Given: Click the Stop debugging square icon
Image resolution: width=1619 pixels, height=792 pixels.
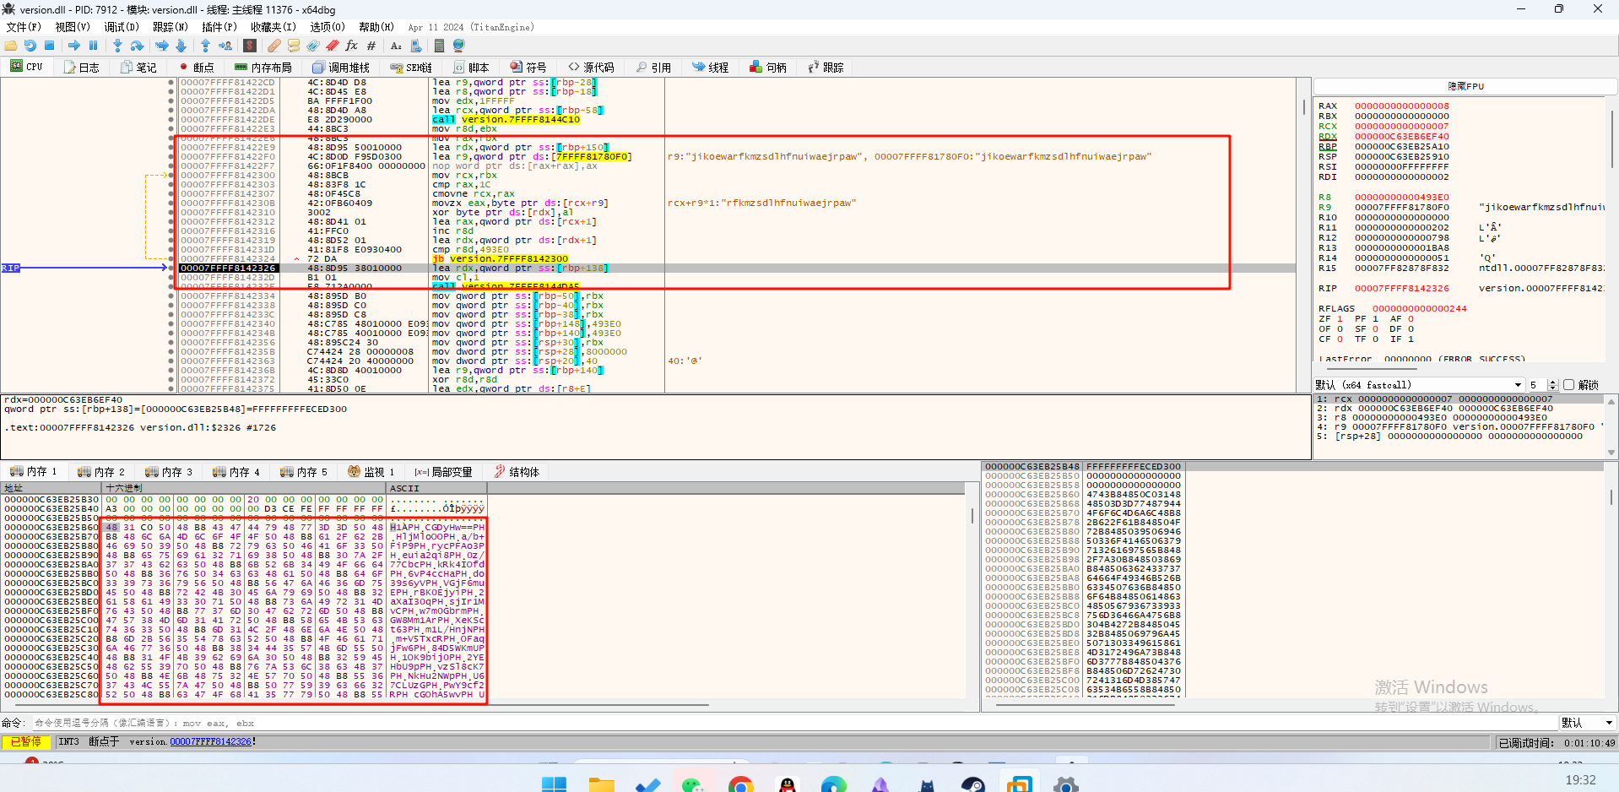Looking at the screenshot, I should (50, 46).
